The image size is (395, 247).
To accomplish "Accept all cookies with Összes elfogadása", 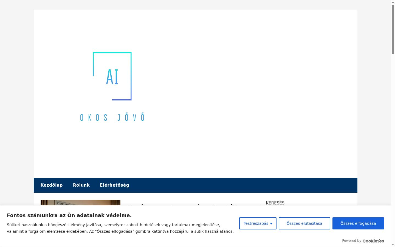I will click(x=358, y=223).
